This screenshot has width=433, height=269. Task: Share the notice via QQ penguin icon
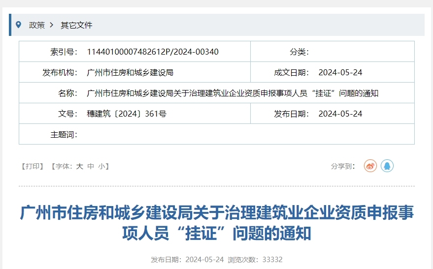tap(387, 166)
